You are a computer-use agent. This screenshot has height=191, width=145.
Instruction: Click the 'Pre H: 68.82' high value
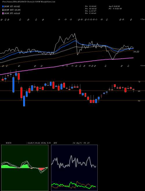(x=91, y=9)
